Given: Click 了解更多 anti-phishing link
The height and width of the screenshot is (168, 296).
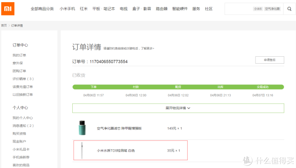Looking at the screenshot, I should [x=148, y=48].
